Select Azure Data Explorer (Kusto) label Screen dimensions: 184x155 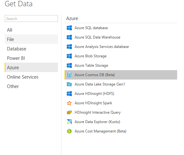97,122
